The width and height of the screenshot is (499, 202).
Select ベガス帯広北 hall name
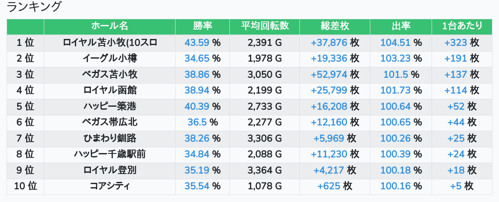(110, 122)
